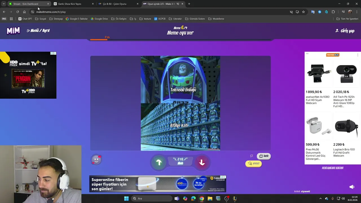Screen dimensions: 361x203
Task: Open Deneyap bookmarks folder
Action: pos(56,19)
